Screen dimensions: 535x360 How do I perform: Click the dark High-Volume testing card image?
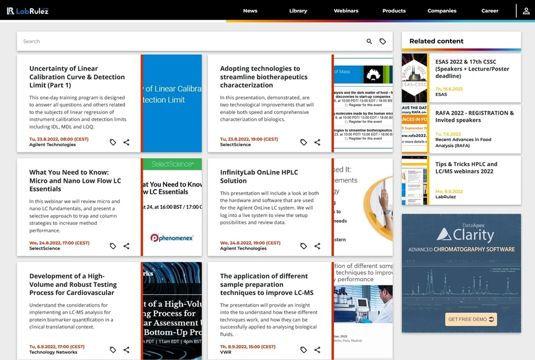173,310
